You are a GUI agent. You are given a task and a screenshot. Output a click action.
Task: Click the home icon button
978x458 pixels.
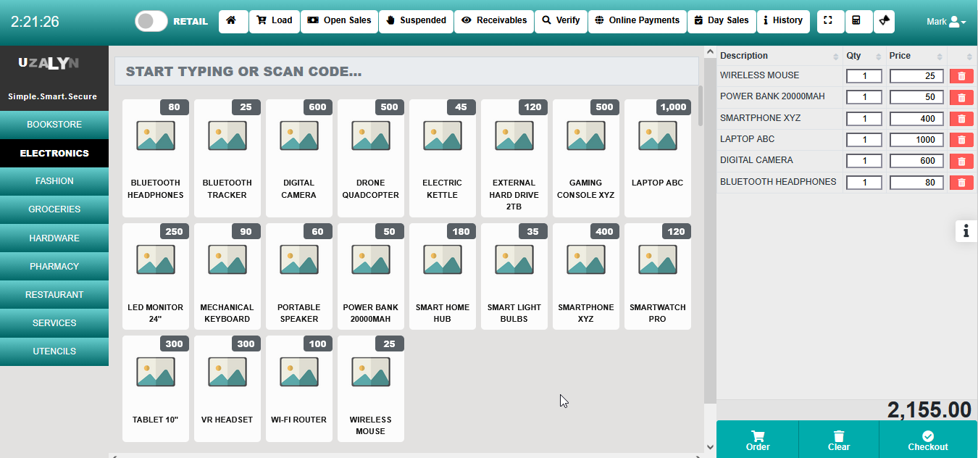click(233, 21)
